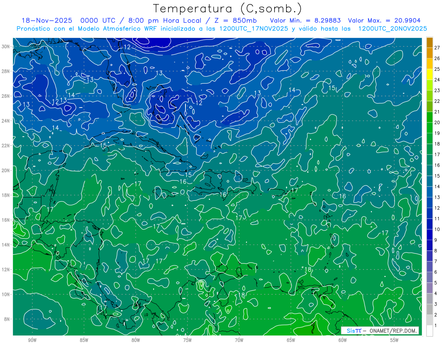Click the dark blue colorbar segment between 9 and 10
Image resolution: width=447 pixels, height=345 pixels.
[x=430, y=235]
